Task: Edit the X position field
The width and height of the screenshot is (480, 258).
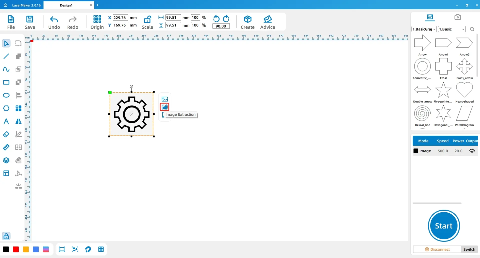Action: coord(120,17)
